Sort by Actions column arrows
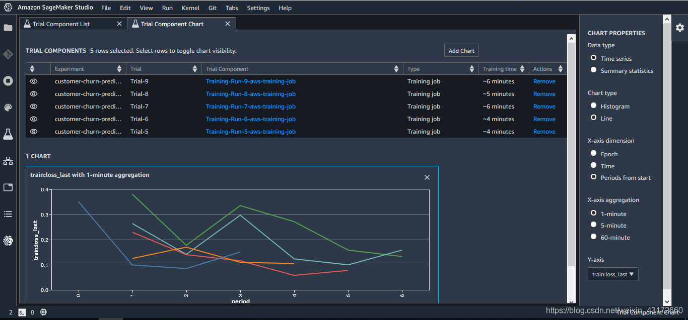Image resolution: width=688 pixels, height=320 pixels. [560, 69]
